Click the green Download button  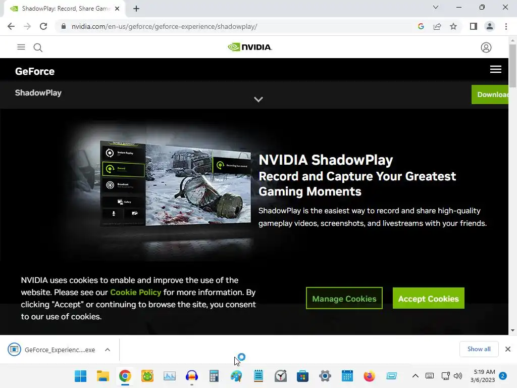(x=490, y=94)
